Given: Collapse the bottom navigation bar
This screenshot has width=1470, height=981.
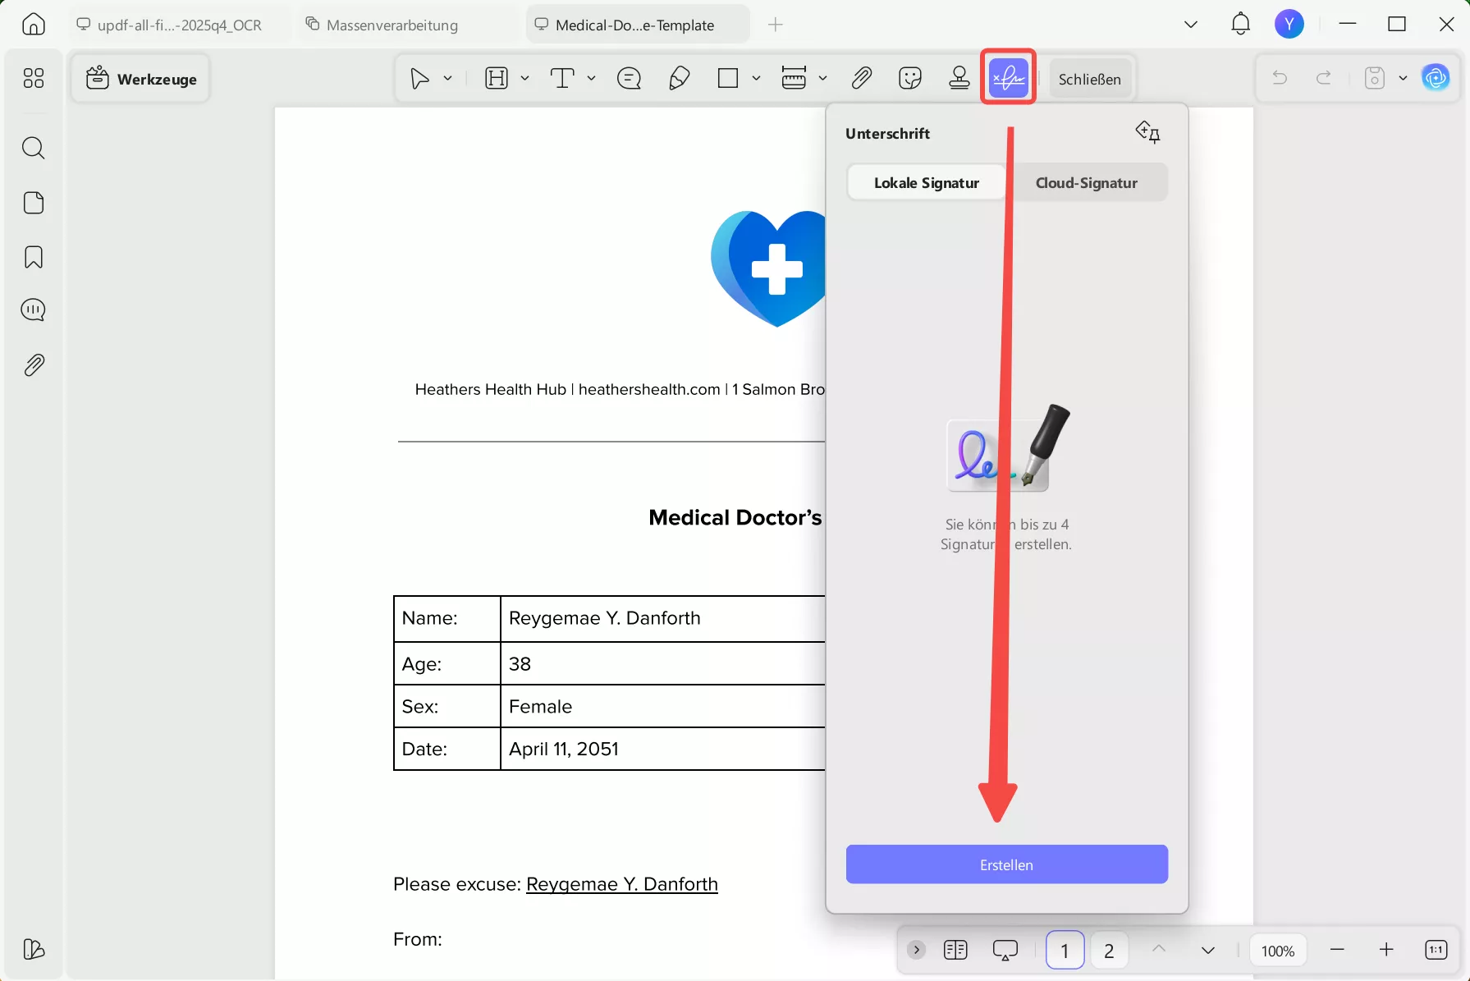Looking at the screenshot, I should 917,950.
